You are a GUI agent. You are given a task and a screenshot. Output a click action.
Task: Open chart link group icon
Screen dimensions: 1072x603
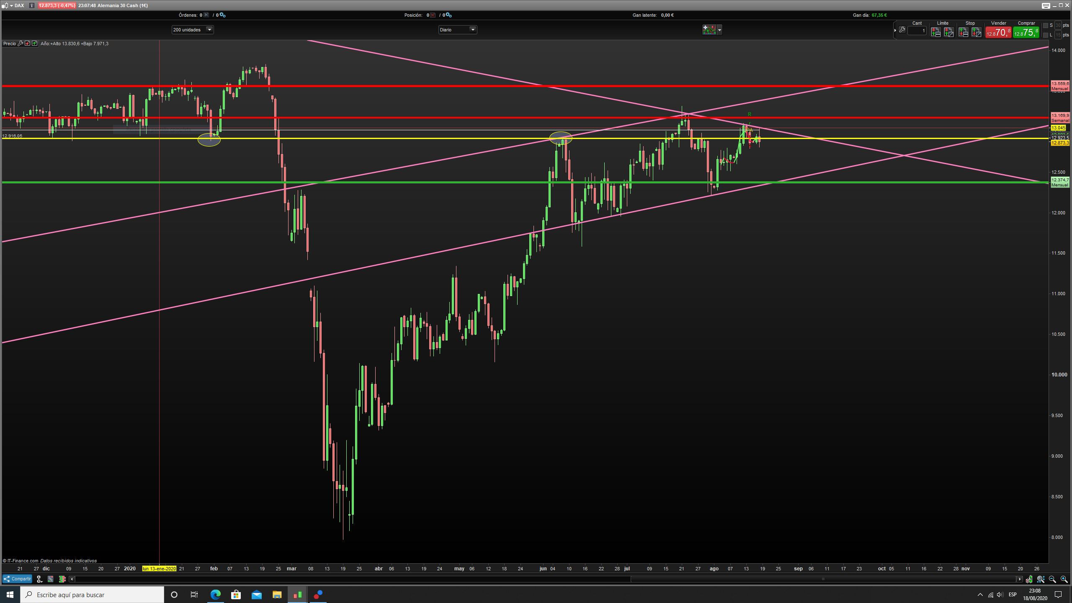click(x=39, y=579)
